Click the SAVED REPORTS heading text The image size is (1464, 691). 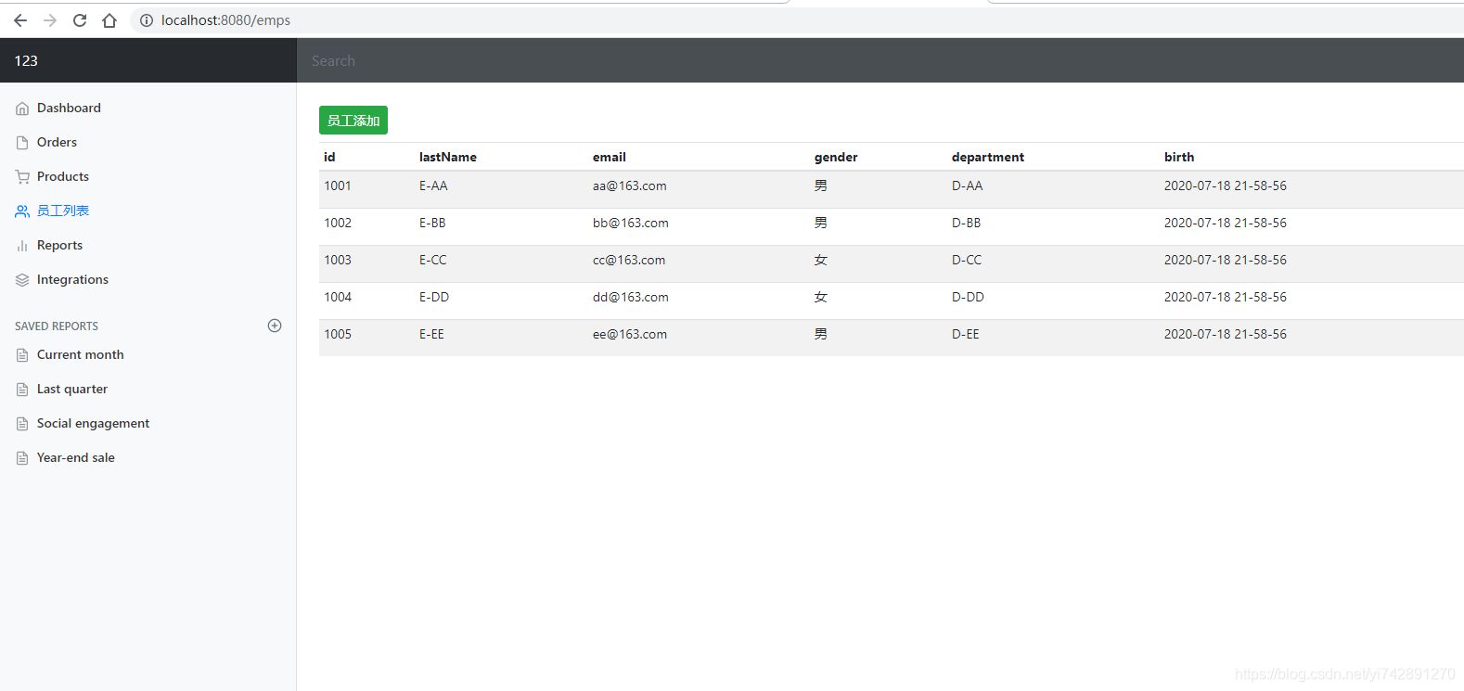(57, 326)
